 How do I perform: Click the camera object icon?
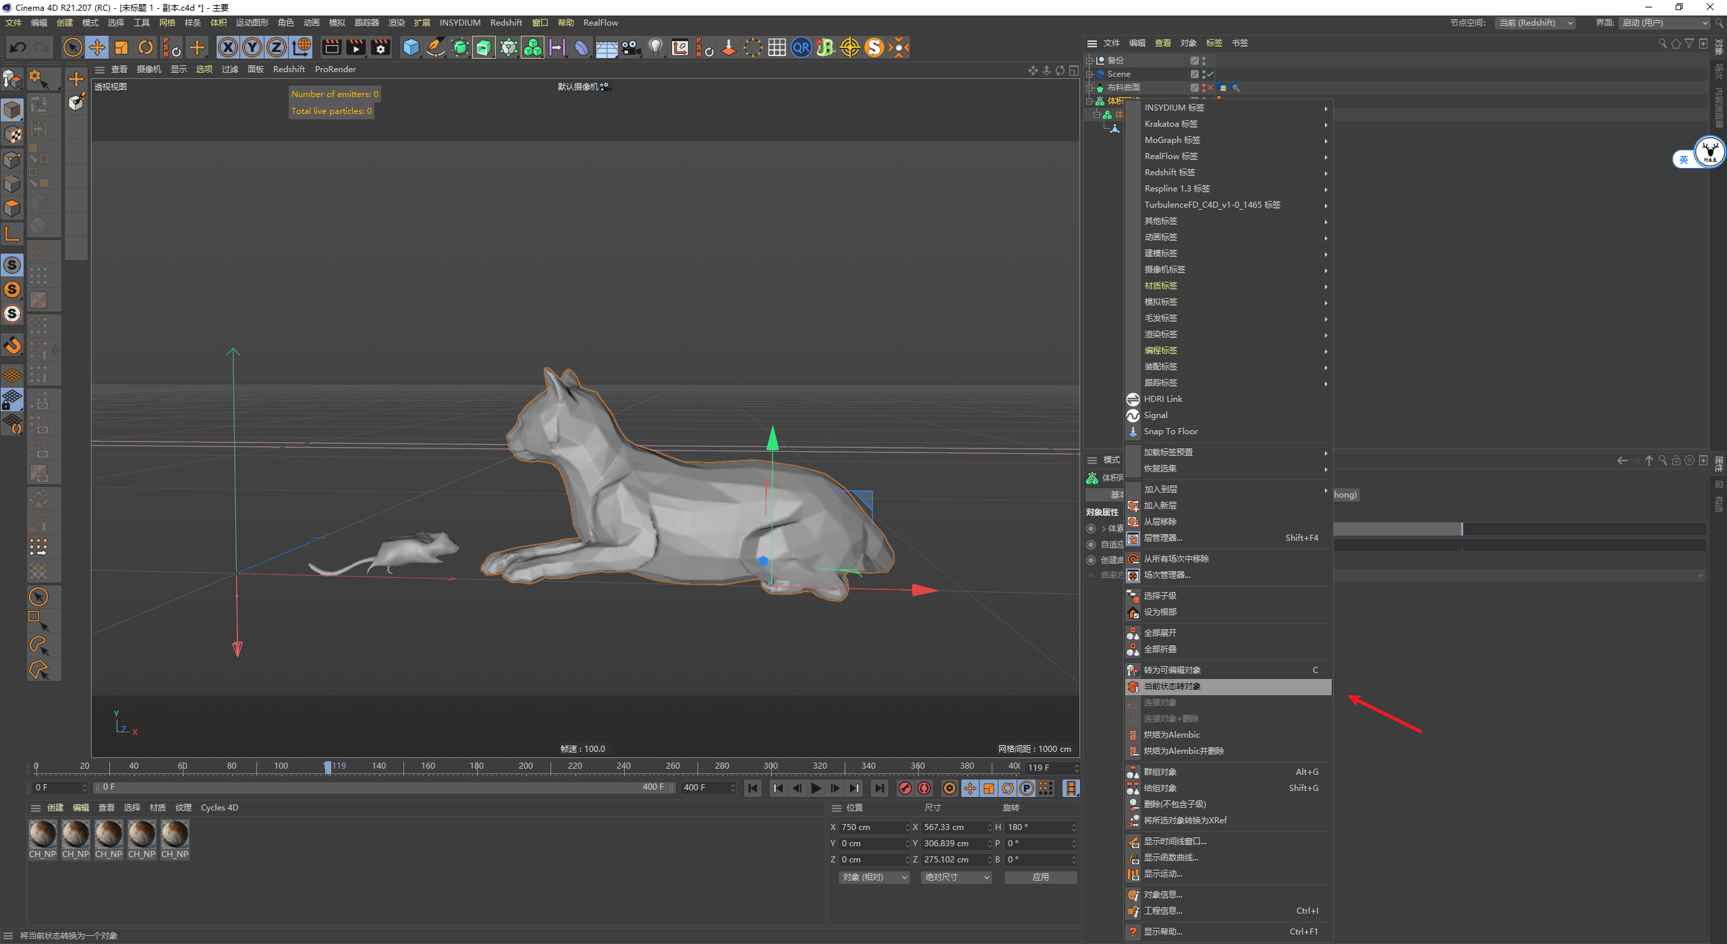[x=631, y=47]
